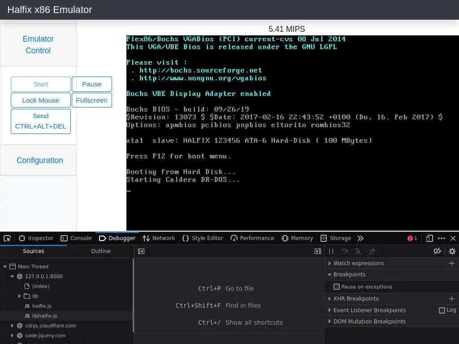459x344 pixels.
Task: Open the (index) source file
Action: tap(41, 286)
